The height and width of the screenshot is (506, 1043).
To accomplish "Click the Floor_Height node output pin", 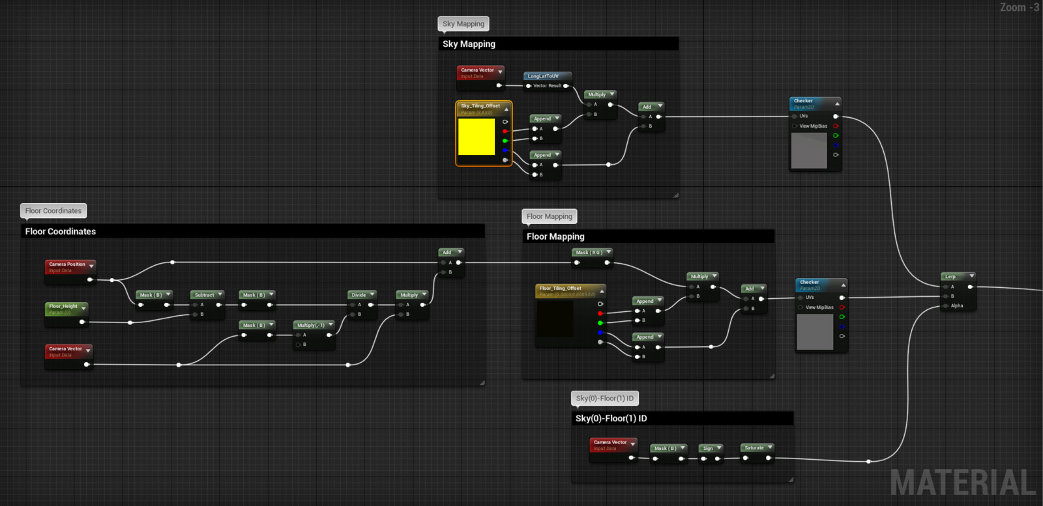I will 82,322.
